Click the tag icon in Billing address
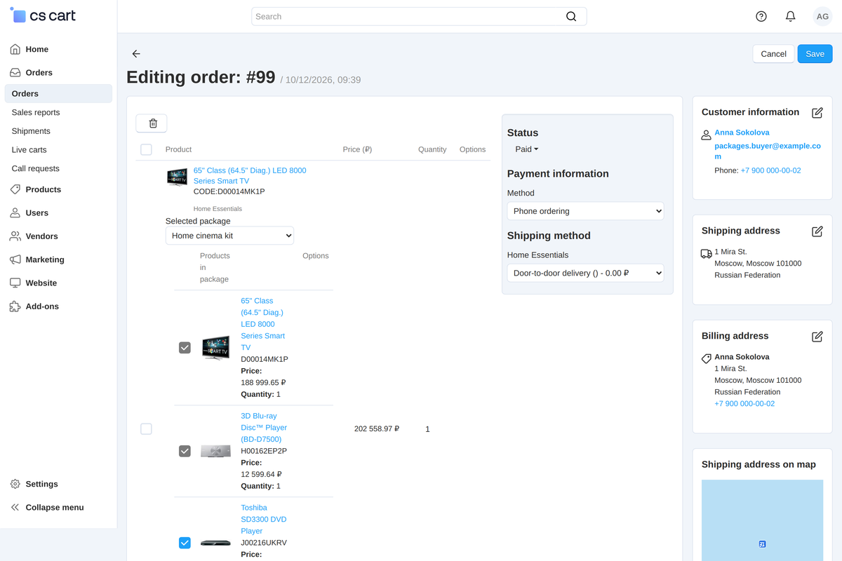842x561 pixels. (707, 359)
